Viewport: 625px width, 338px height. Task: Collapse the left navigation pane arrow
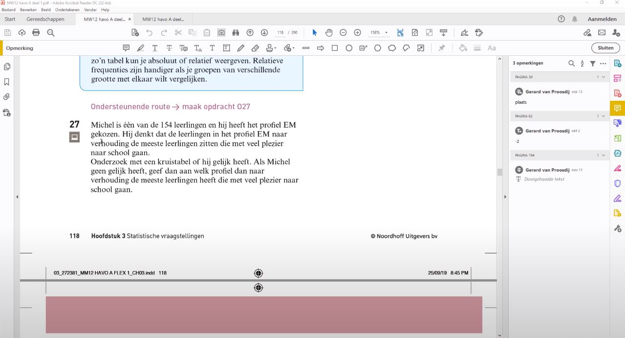pyautogui.click(x=17, y=197)
